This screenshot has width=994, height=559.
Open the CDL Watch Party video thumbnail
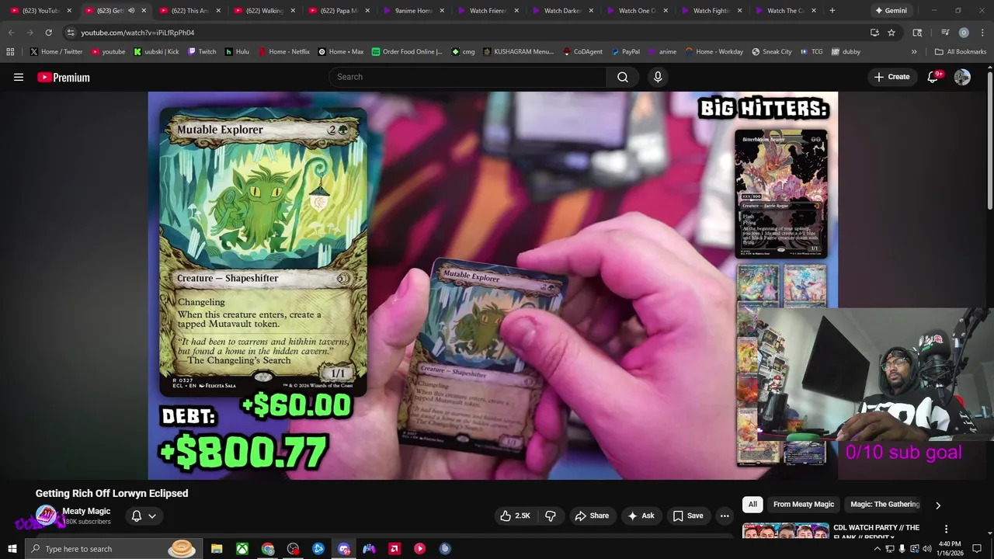(x=785, y=531)
